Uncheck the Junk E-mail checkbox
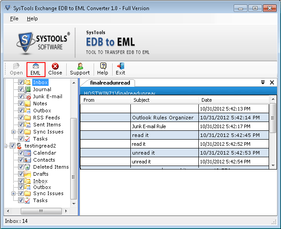This screenshot has width=281, height=229. [21, 96]
